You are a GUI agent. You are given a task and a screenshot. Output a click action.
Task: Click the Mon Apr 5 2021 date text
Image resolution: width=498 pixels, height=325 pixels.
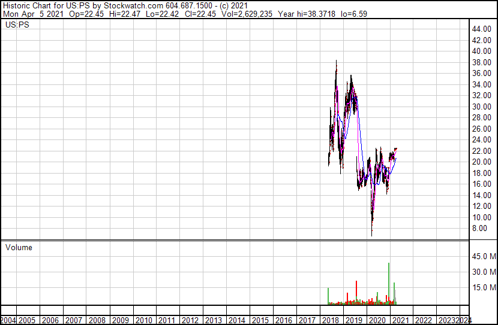tap(34, 14)
